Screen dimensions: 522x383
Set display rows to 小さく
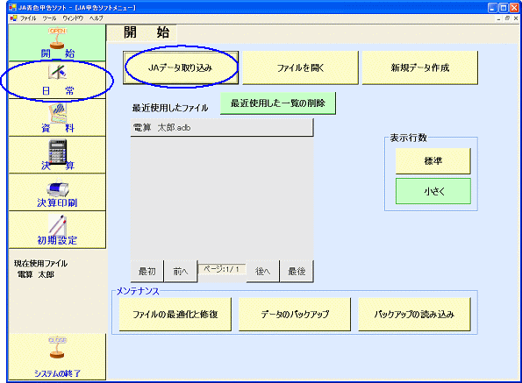coord(433,191)
